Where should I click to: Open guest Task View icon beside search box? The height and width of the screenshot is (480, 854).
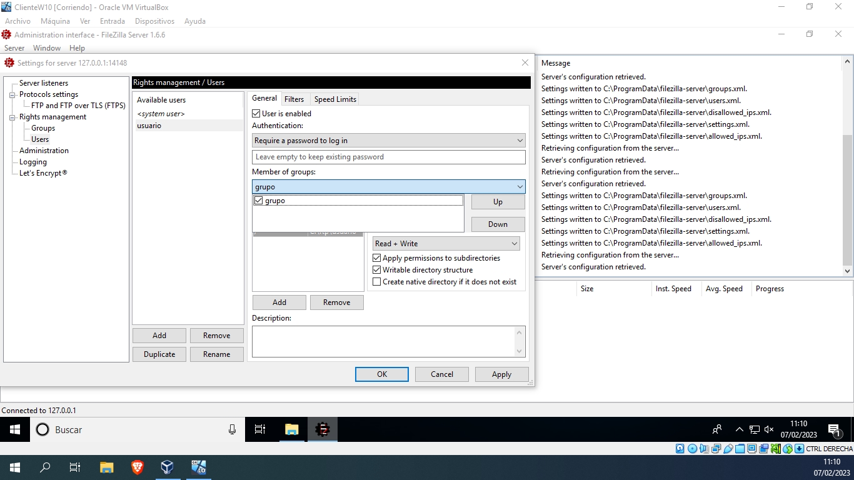point(260,429)
